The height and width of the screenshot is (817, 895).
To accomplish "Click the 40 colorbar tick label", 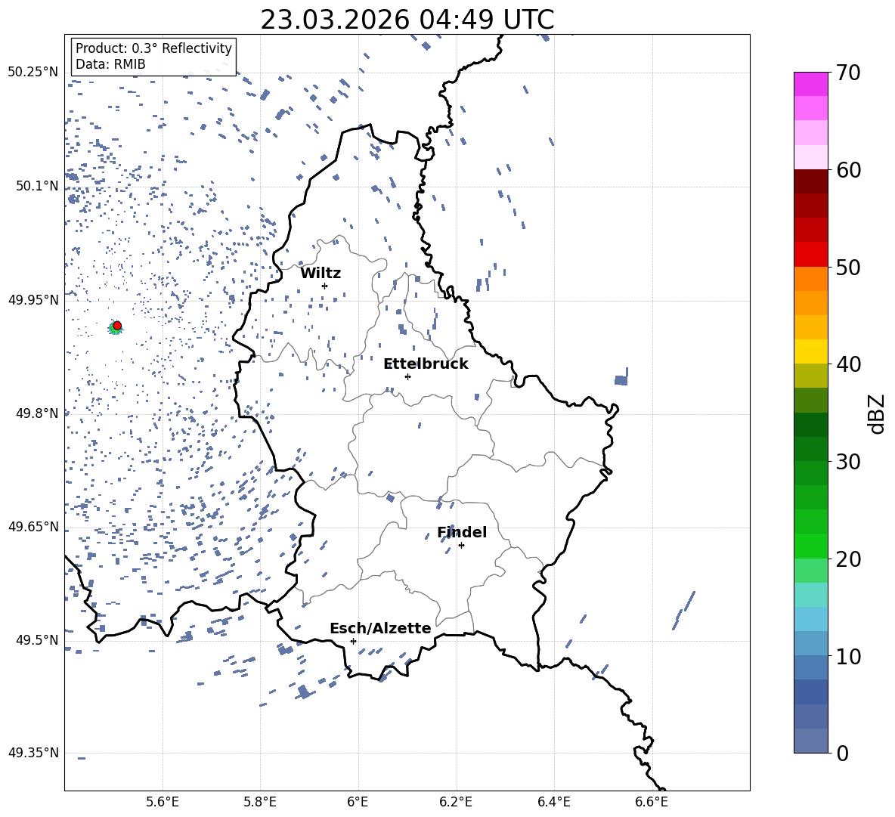I will coord(847,364).
